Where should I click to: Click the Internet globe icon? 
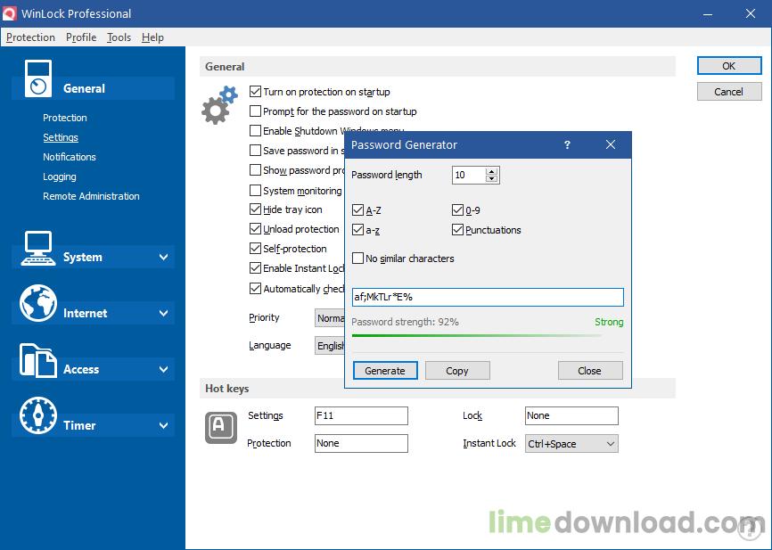[x=38, y=303]
